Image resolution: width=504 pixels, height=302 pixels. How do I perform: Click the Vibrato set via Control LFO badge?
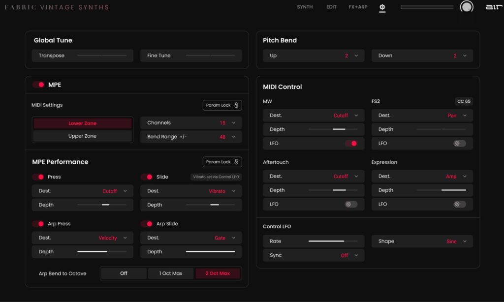click(x=216, y=176)
